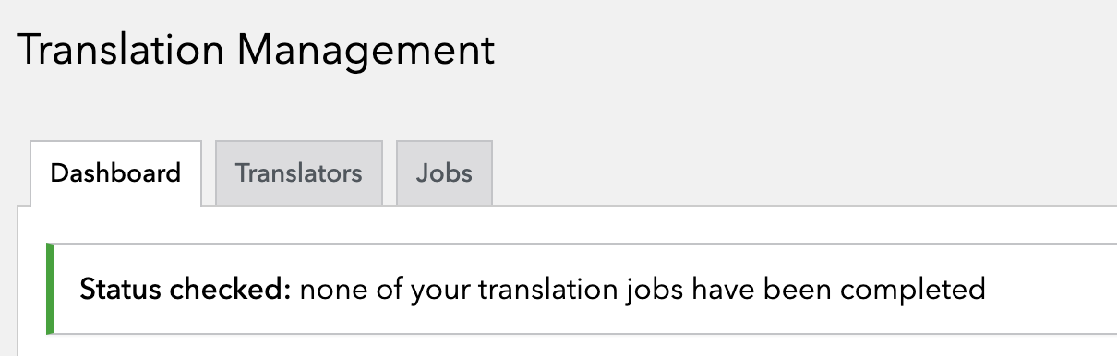The height and width of the screenshot is (356, 1117).
Task: Click the Translation Management page heading
Action: tap(256, 50)
